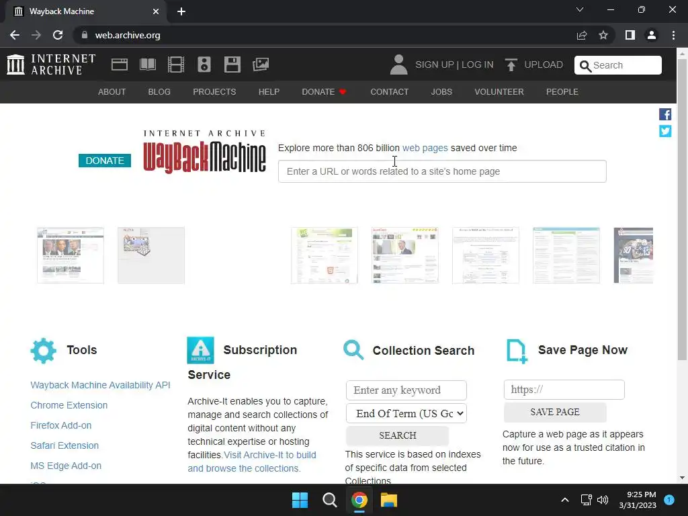The image size is (688, 516).
Task: Open the CONTACT menu item
Action: coord(389,91)
